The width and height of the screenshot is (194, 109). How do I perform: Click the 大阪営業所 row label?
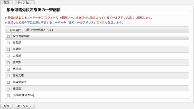tap(20, 82)
